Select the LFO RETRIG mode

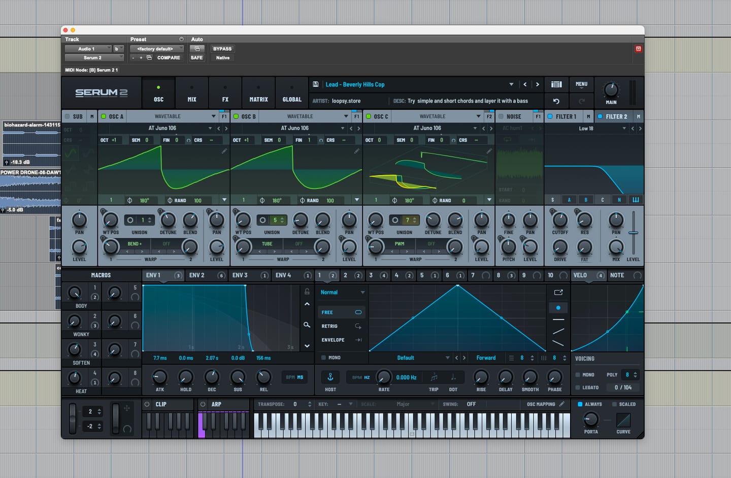point(342,326)
